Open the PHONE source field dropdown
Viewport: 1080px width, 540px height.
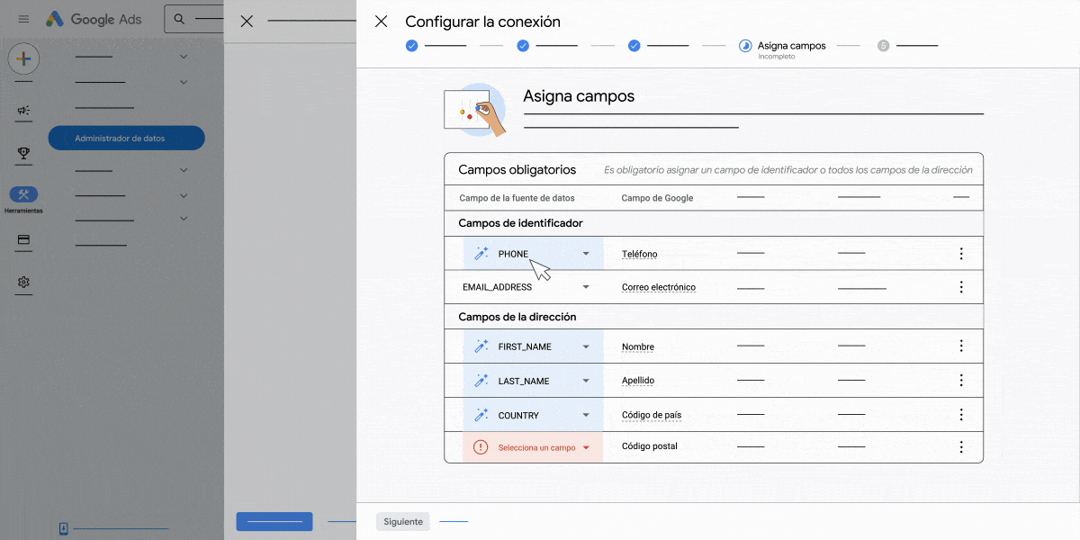point(533,254)
